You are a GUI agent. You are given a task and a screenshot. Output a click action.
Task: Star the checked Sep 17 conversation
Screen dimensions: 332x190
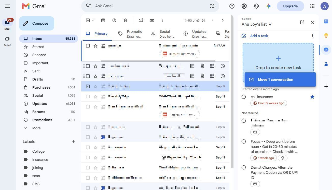pos(95,86)
